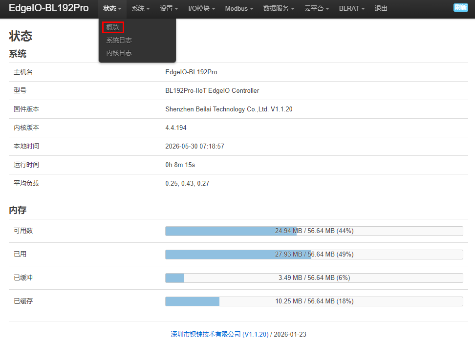The width and height of the screenshot is (475, 342).
Task: Click the 内核版本 row label
Action: (26, 128)
